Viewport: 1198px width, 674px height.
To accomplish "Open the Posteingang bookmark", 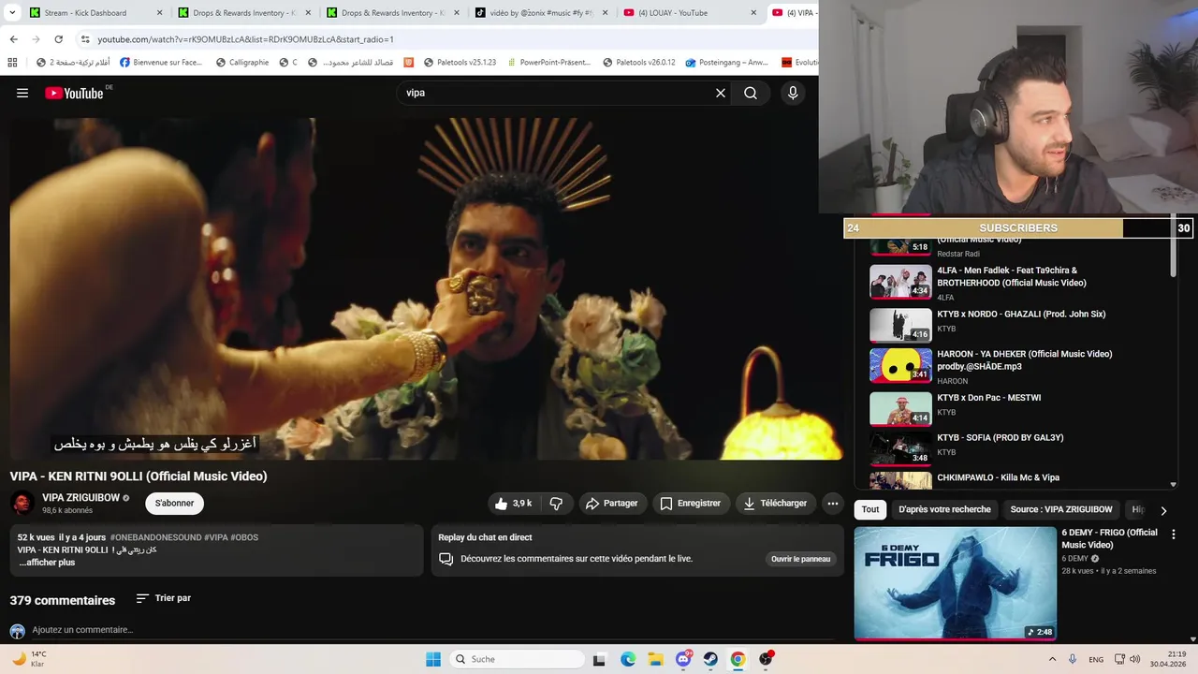I will [x=726, y=63].
